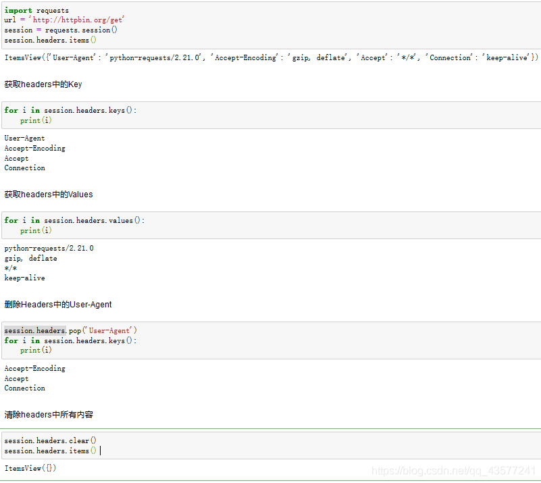This screenshot has width=541, height=483.
Task: Select the heading '获取headers中的Values'
Action: tap(49, 195)
